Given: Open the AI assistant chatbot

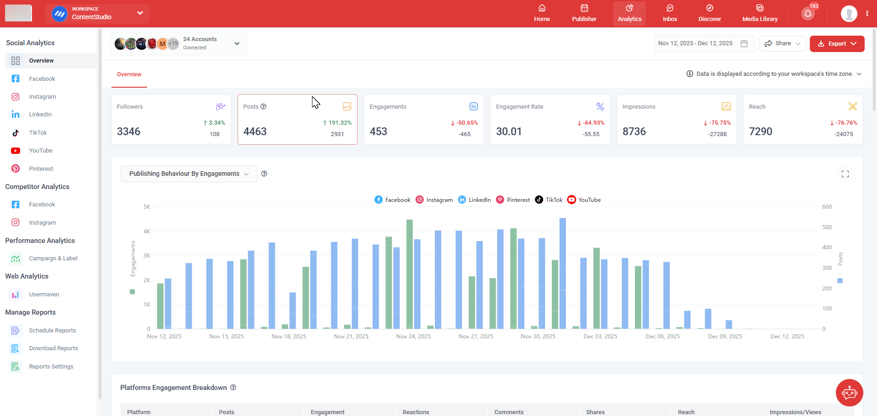Looking at the screenshot, I should pyautogui.click(x=850, y=393).
